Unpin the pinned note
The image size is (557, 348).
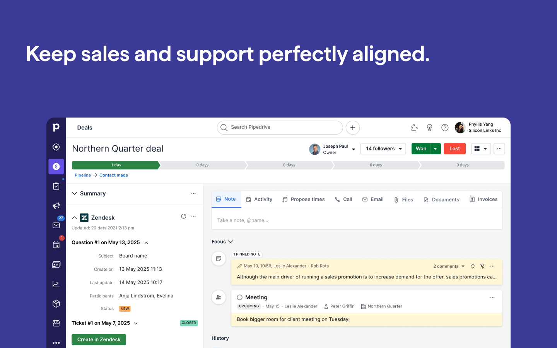482,266
